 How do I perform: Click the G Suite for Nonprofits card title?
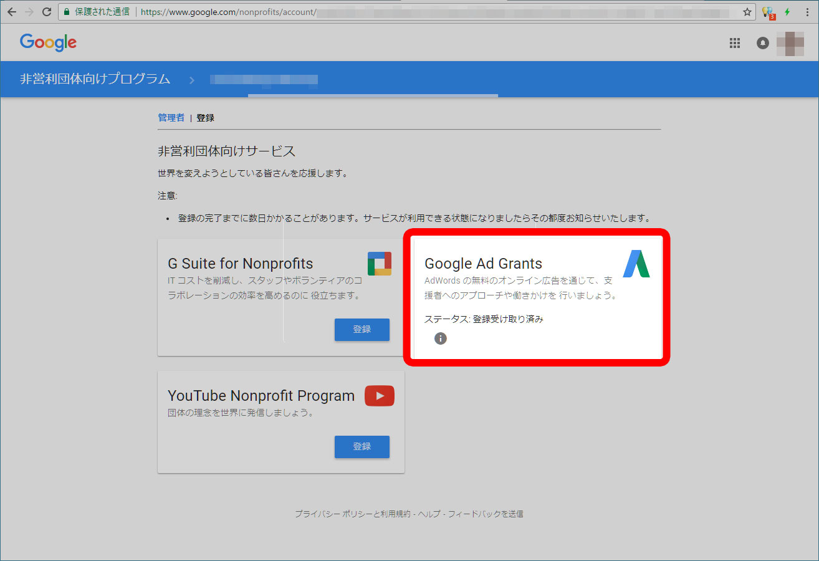click(x=241, y=264)
